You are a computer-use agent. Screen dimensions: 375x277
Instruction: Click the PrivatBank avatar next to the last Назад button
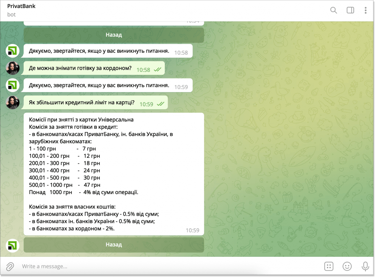point(12,245)
